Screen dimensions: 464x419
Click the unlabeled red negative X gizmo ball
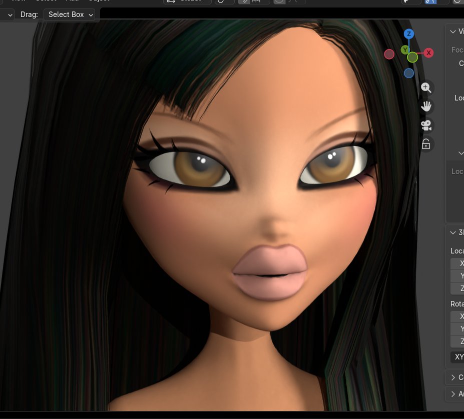[x=389, y=54]
